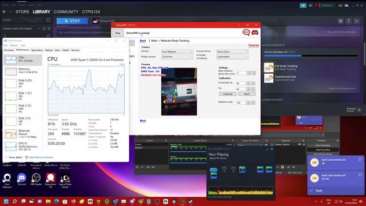This screenshot has width=366, height=206.
Task: Select GPU 0 in Task Manager sidebar
Action: pyautogui.click(x=23, y=146)
